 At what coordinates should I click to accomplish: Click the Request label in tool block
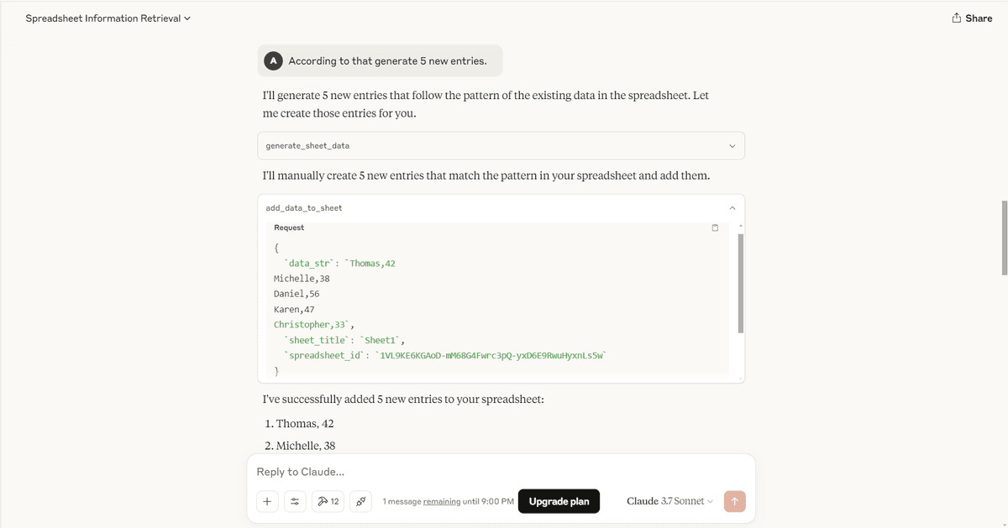[x=289, y=227]
